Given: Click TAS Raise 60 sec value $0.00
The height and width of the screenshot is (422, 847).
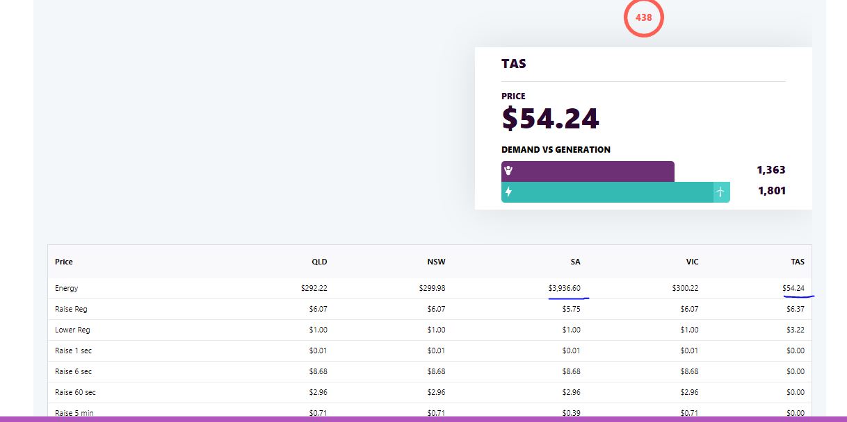Looking at the screenshot, I should point(796,392).
